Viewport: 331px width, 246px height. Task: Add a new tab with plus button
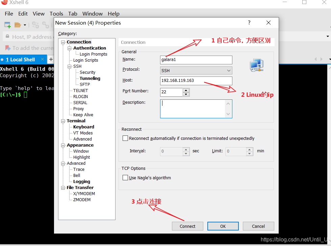click(x=51, y=59)
